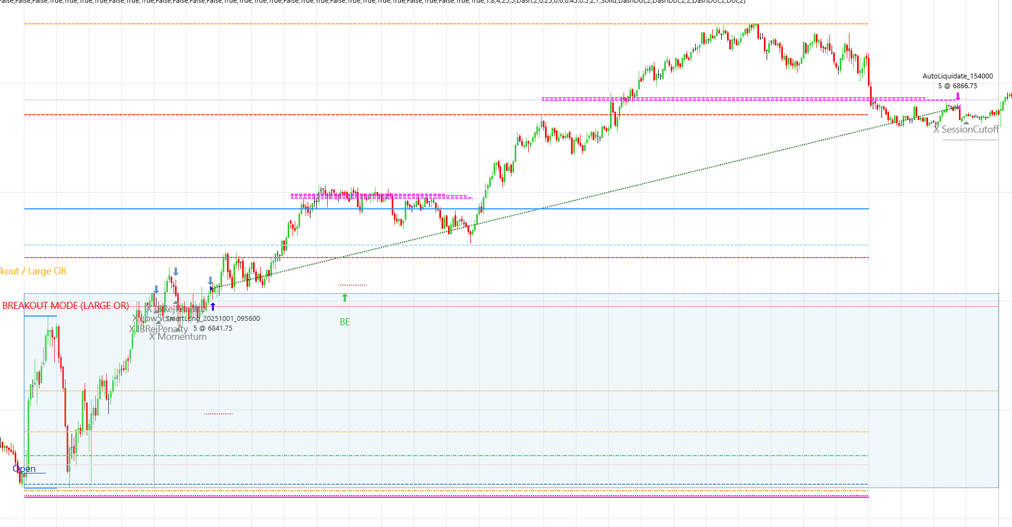Click the gray triangle above X SessionCutoff
Screen dimensions: 1012x527
[966, 123]
